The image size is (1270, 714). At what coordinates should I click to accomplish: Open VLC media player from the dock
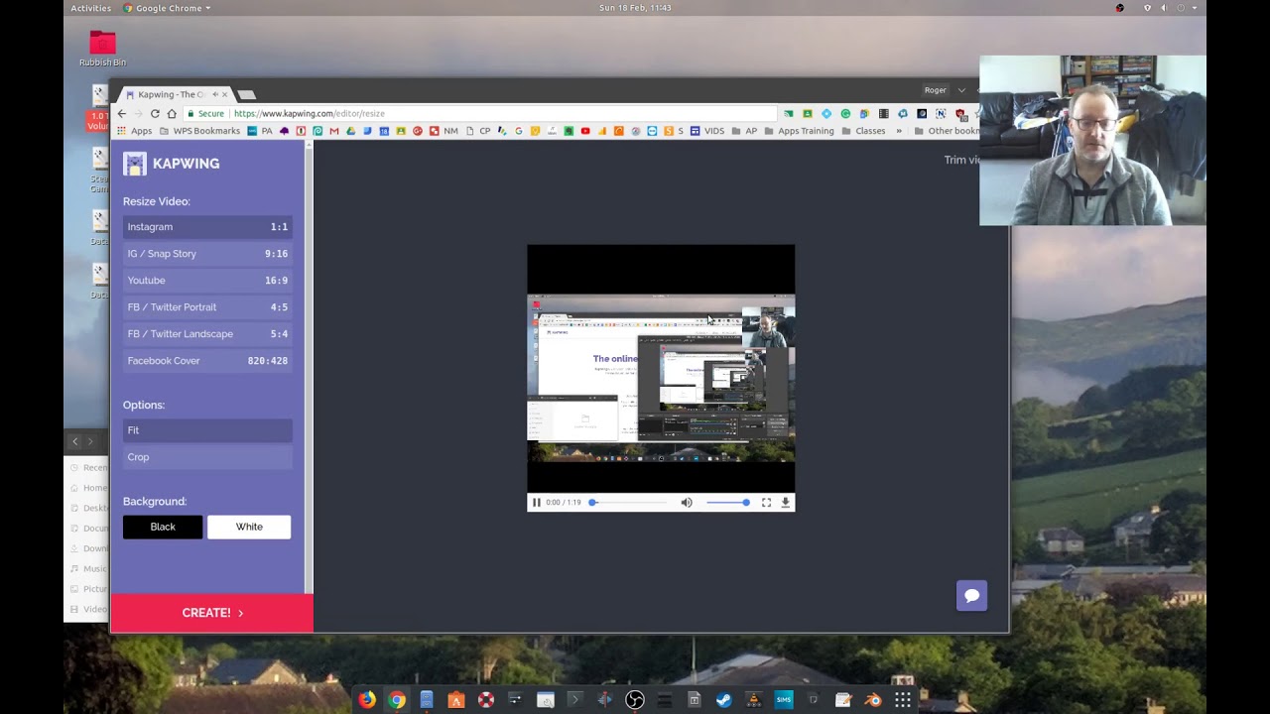pos(754,700)
